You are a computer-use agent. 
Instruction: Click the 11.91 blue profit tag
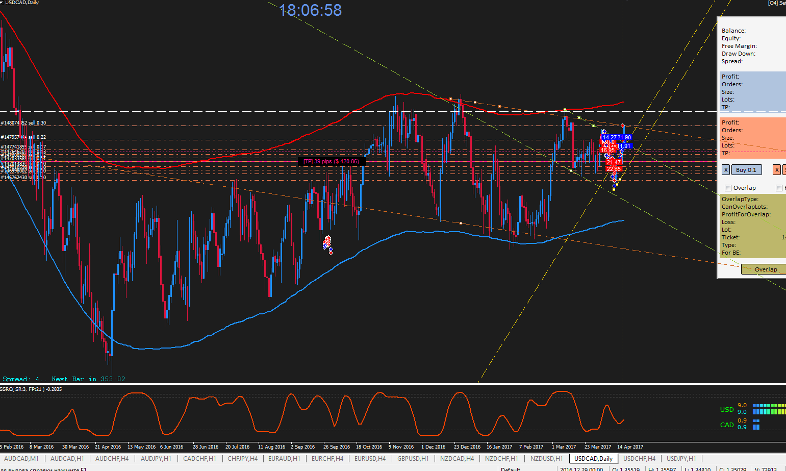pyautogui.click(x=625, y=146)
